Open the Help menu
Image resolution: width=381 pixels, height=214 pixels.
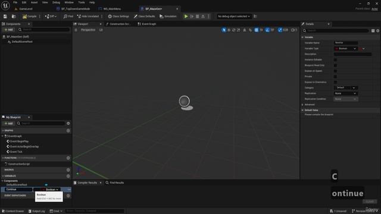point(92,2)
